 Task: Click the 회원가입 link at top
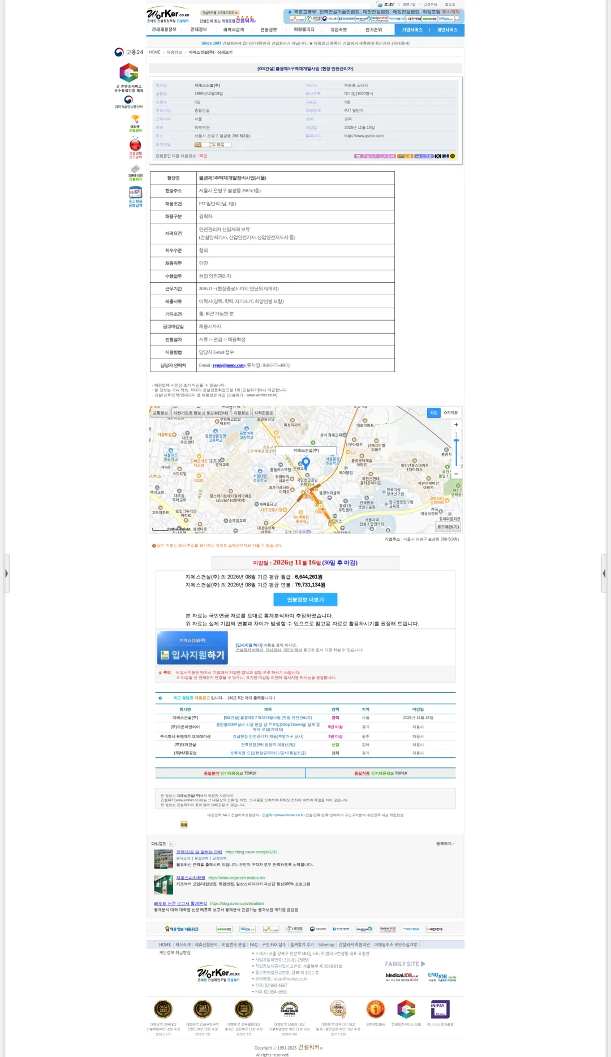pos(409,5)
